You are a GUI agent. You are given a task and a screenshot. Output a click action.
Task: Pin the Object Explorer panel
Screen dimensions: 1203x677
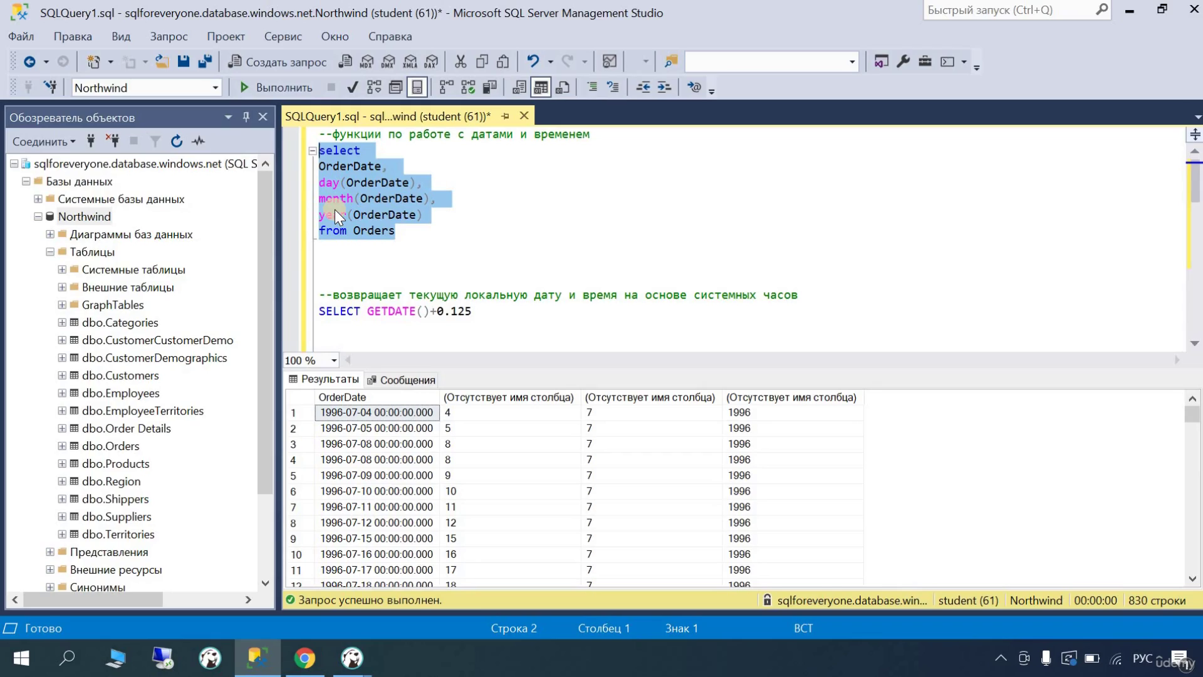point(246,117)
